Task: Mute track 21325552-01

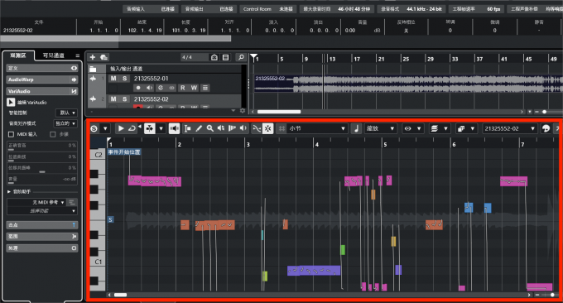Action: tap(113, 79)
